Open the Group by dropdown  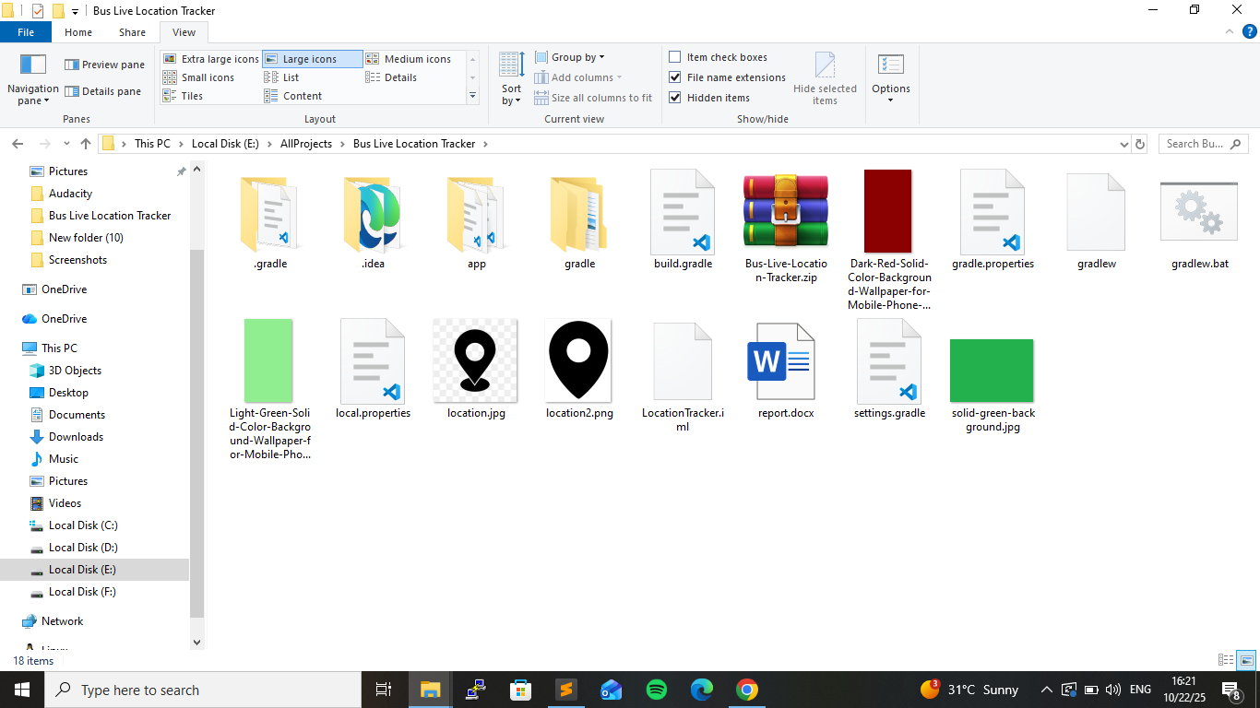click(x=577, y=57)
